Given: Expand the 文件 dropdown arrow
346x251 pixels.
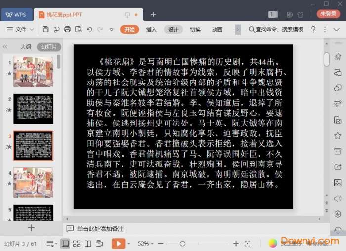Looking at the screenshot, I should [32, 29].
